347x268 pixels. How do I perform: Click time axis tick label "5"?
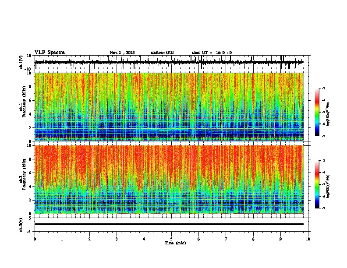171,239
